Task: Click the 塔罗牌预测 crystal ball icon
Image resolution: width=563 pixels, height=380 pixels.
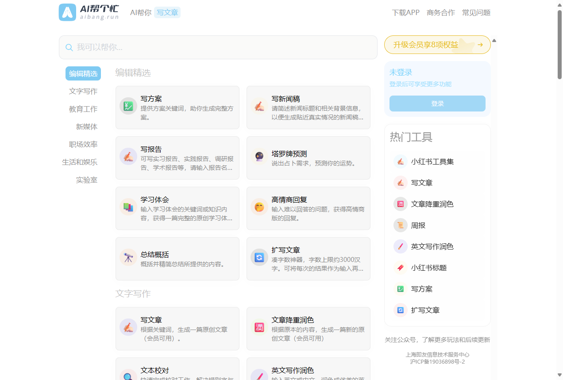Action: click(259, 156)
